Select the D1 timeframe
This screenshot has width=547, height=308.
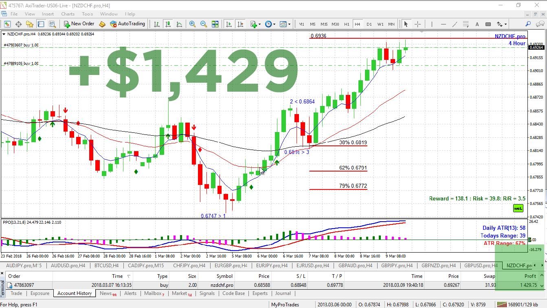click(369, 24)
